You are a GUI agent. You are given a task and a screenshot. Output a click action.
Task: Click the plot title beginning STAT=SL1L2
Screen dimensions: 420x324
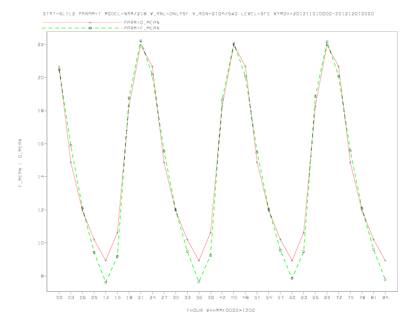208,14
